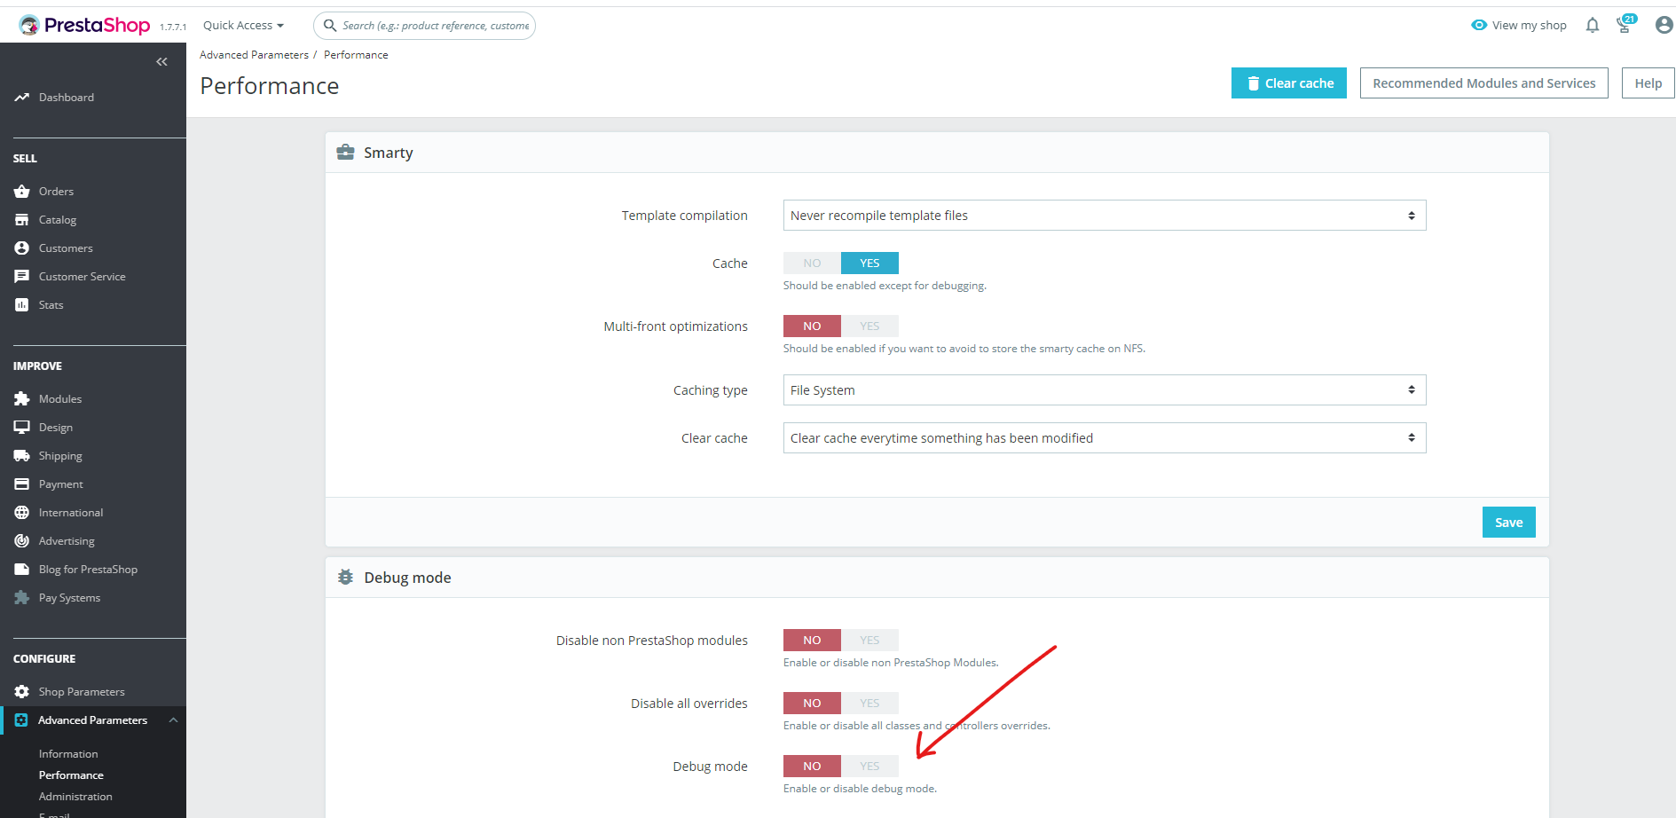
Task: Click the Orders basket icon
Action: (x=22, y=192)
